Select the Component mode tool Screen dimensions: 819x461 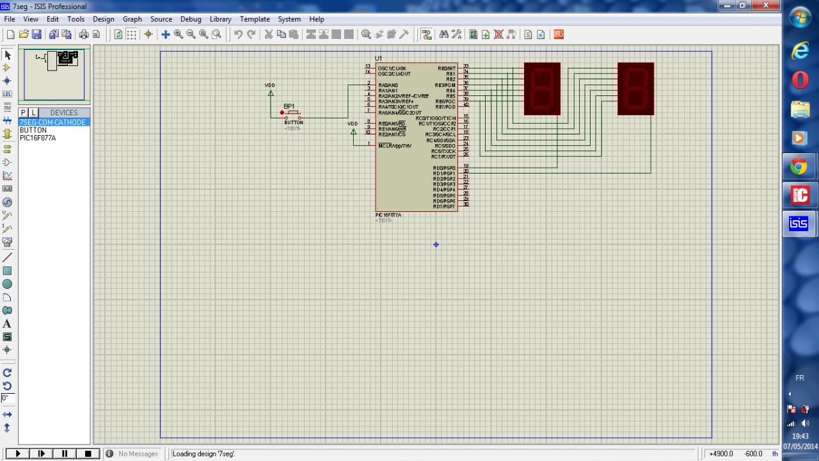point(7,68)
